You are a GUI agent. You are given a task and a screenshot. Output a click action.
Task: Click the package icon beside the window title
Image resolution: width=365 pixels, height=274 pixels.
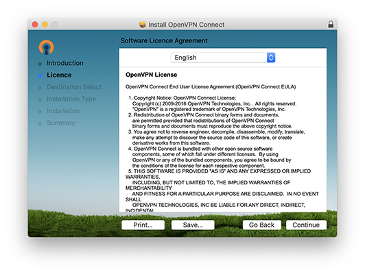[143, 25]
